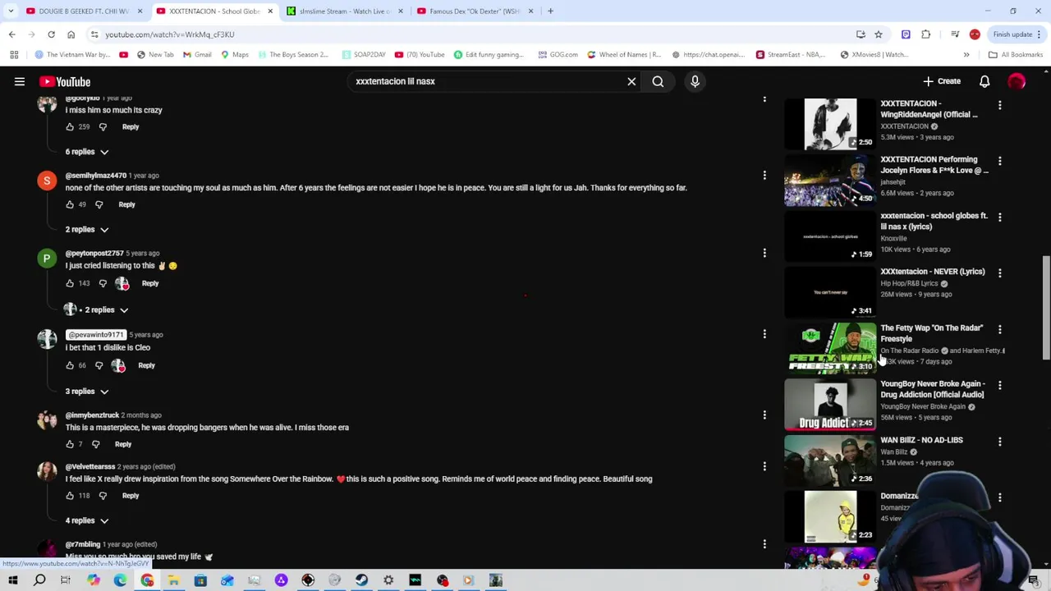The height and width of the screenshot is (591, 1051).
Task: Like the @Velvetearsss comment
Action: point(70,496)
